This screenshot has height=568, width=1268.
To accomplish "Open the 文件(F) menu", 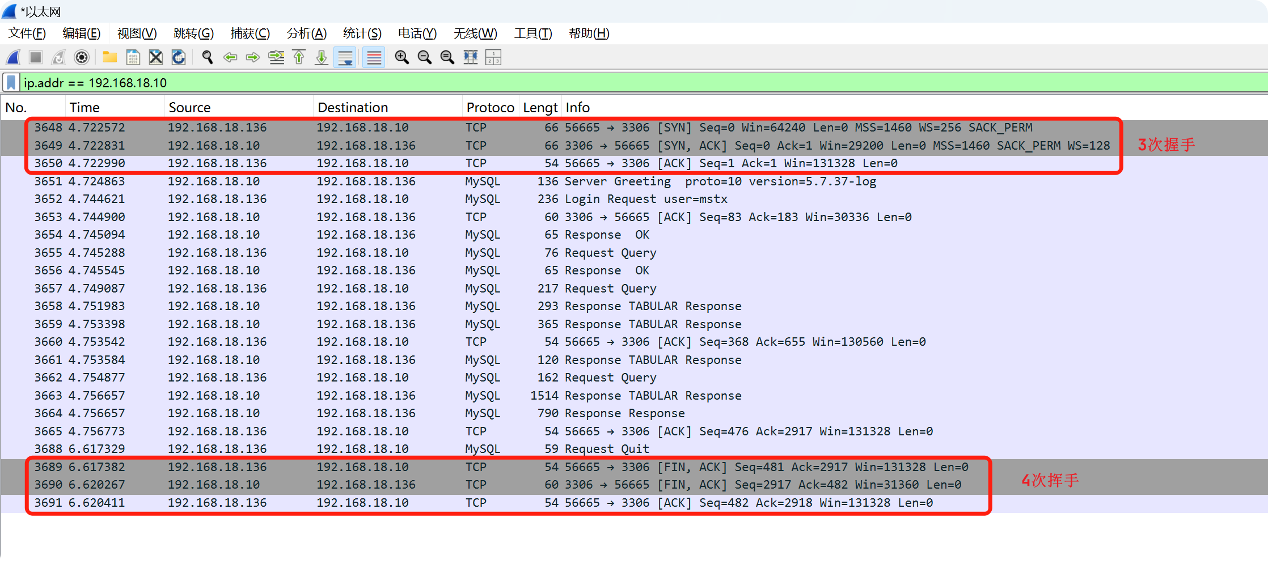I will (x=27, y=33).
